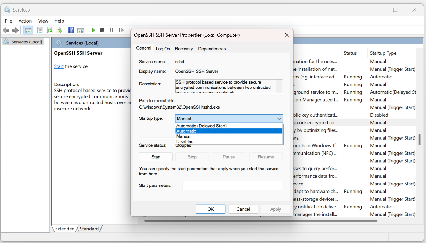
Task: Click the Refresh toolbar icon
Action: click(50, 30)
